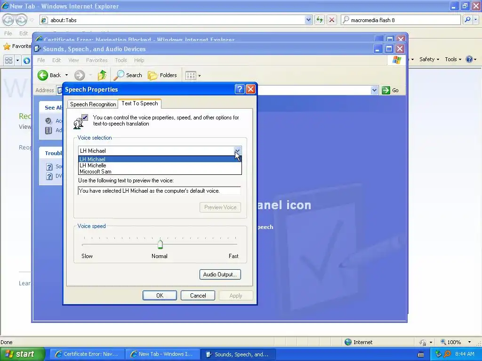Open View menu in Sounds, Speech window

73,60
